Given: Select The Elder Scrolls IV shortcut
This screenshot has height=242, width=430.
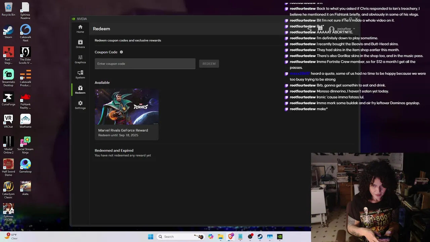Looking at the screenshot, I should pos(25,55).
